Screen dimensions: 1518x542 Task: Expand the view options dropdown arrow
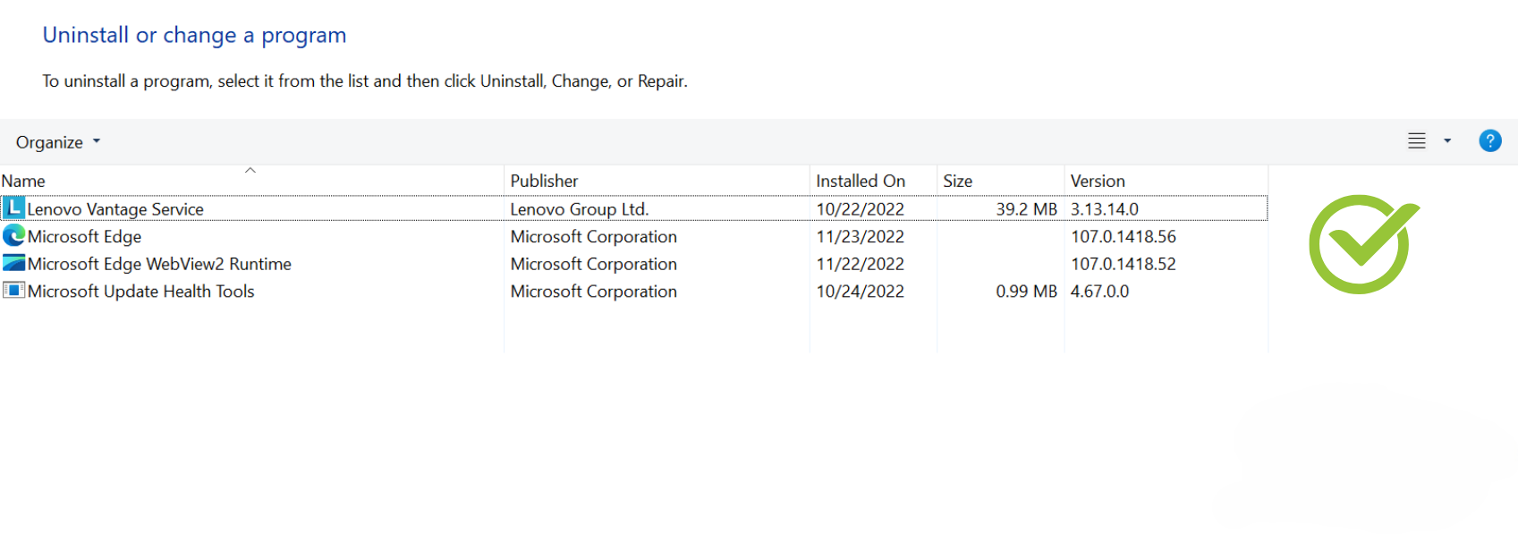tap(1447, 141)
